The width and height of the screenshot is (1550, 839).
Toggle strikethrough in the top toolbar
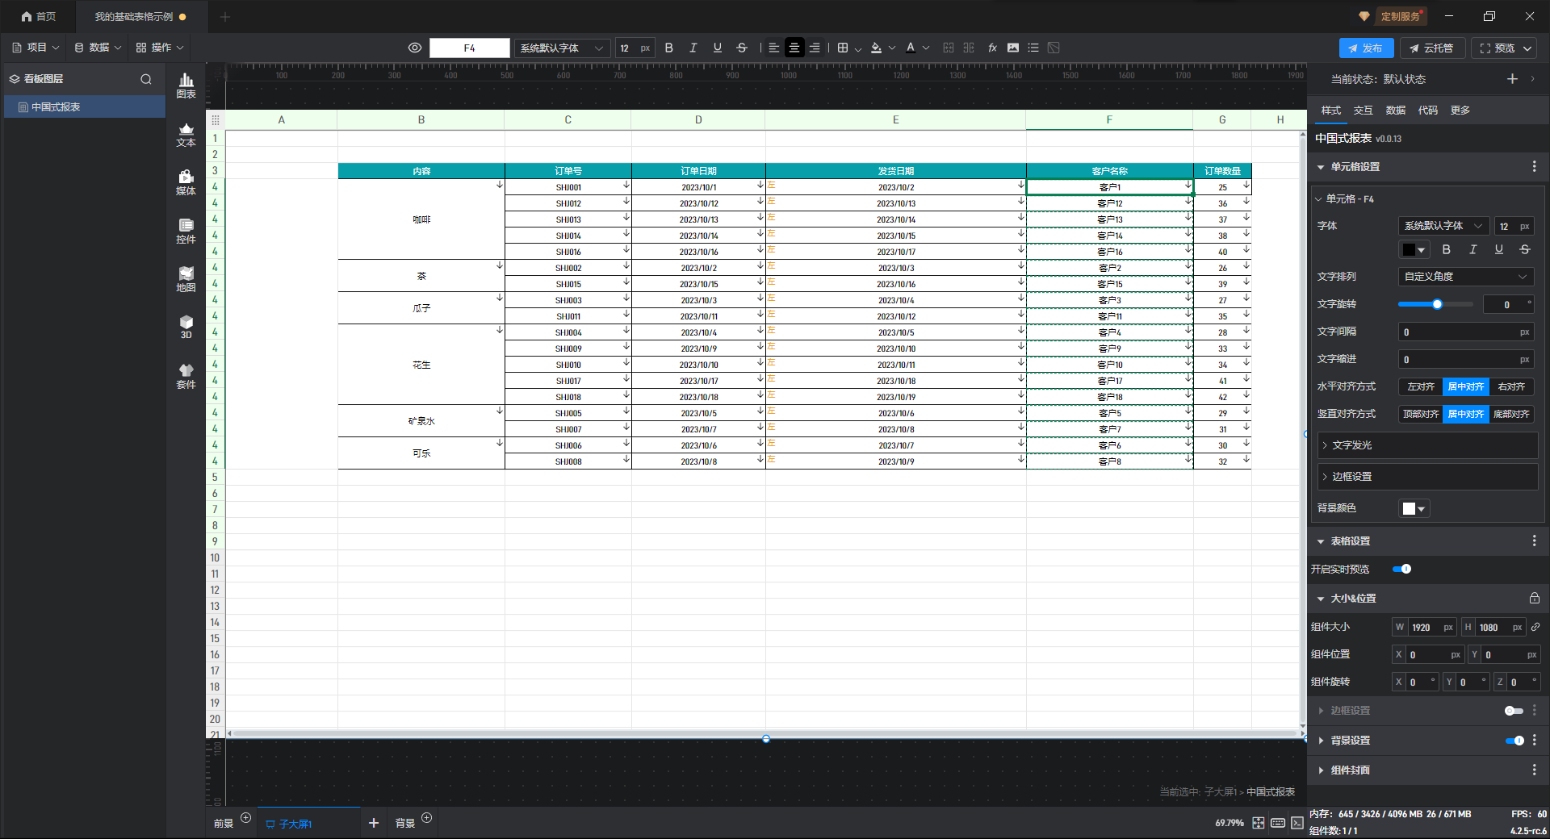(742, 48)
